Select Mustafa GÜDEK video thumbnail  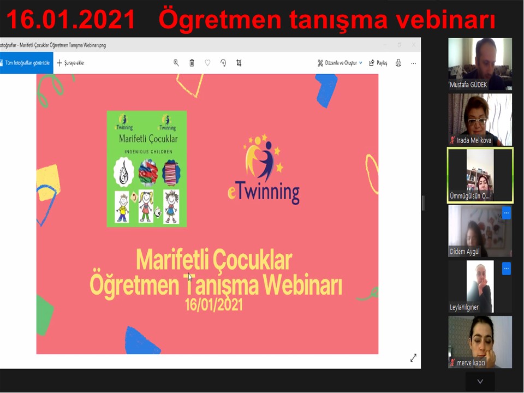pos(480,64)
